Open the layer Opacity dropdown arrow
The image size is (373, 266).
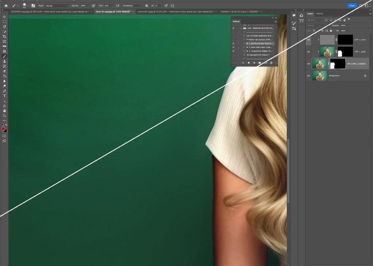pos(348,25)
